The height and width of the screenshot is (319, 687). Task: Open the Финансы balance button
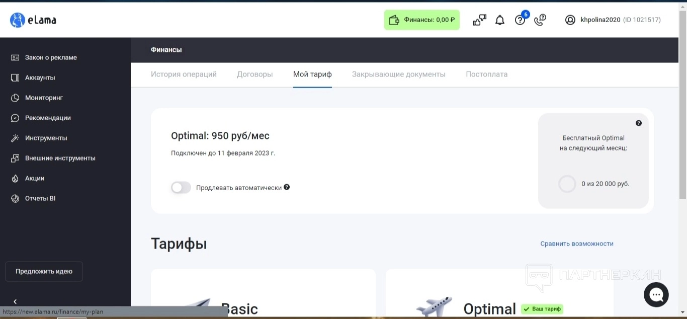422,20
